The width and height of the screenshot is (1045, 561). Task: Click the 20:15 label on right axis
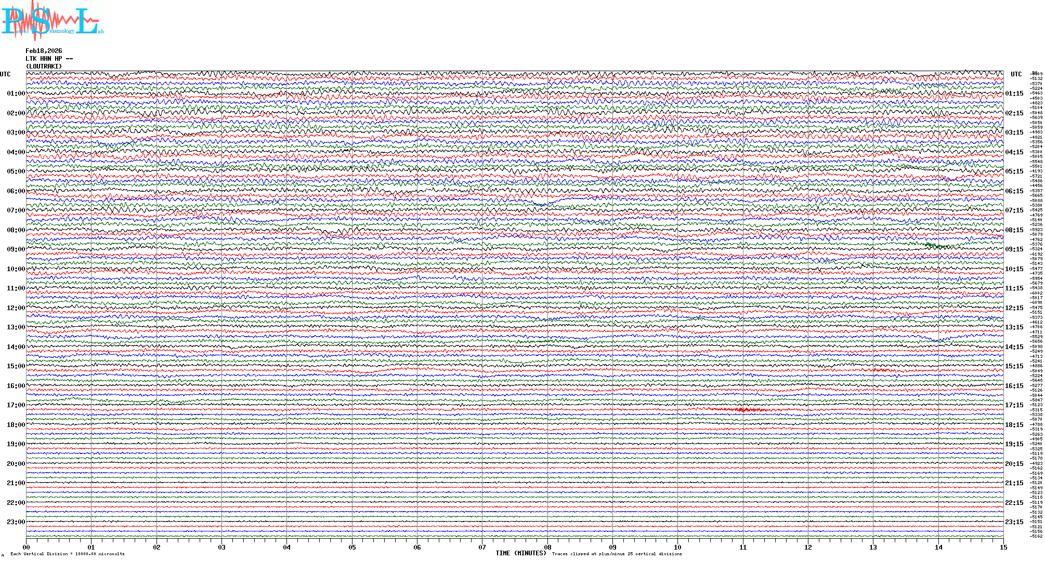pyautogui.click(x=1014, y=464)
